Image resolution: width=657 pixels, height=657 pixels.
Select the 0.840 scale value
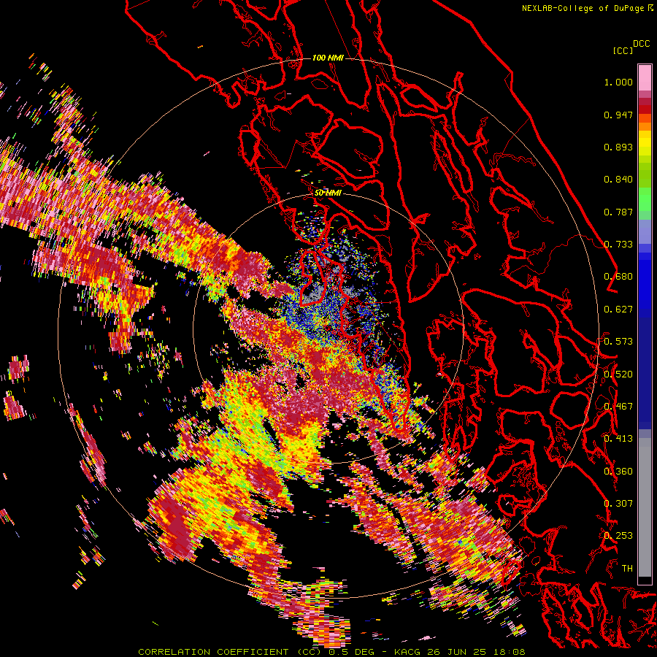point(618,180)
